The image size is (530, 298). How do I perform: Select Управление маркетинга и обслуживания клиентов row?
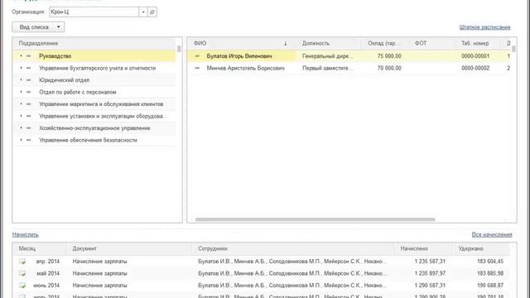point(94,104)
